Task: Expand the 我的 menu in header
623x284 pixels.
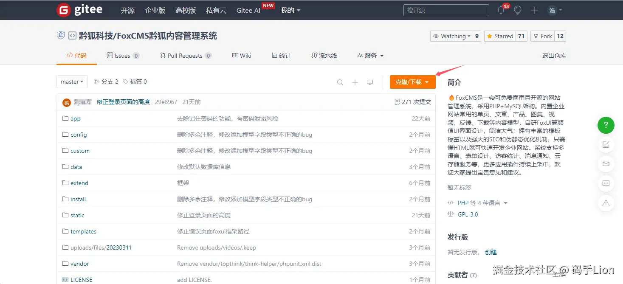Action: click(290, 10)
